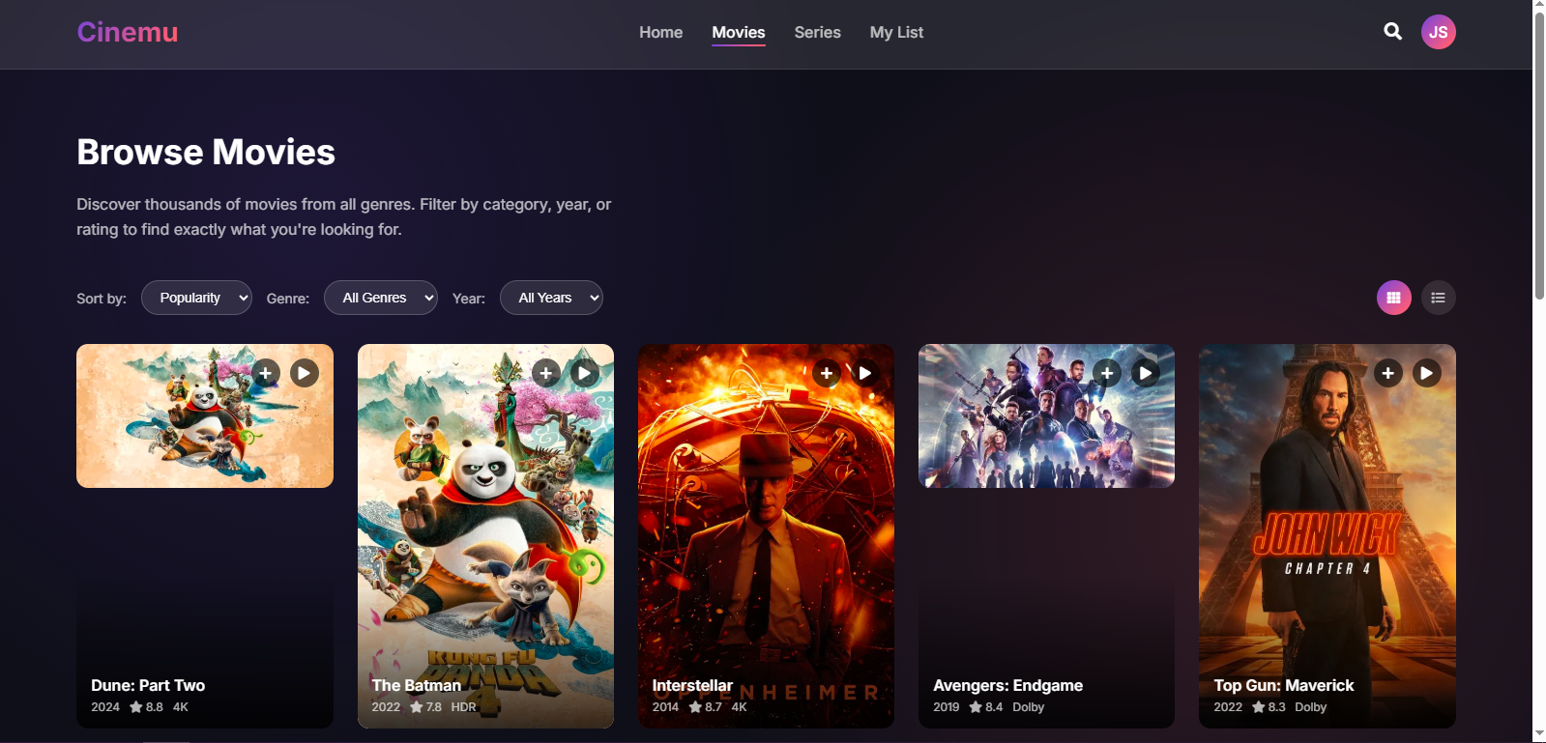This screenshot has height=743, width=1546.
Task: Click the page vertical scrollbar thumb
Action: pyautogui.click(x=1539, y=155)
